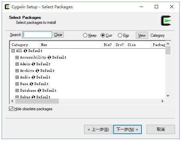Click the cycle icon beside Accessibility
Viewport: 181px width, 141px height.
point(49,57)
